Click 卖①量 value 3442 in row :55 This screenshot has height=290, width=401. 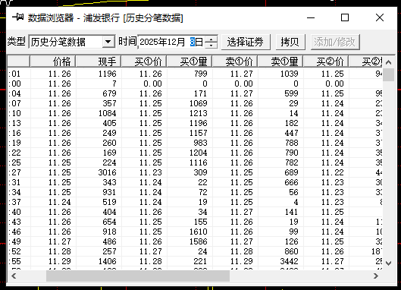coord(289,261)
